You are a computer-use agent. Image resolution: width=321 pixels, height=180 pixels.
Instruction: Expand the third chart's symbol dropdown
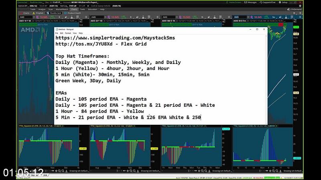point(177,17)
